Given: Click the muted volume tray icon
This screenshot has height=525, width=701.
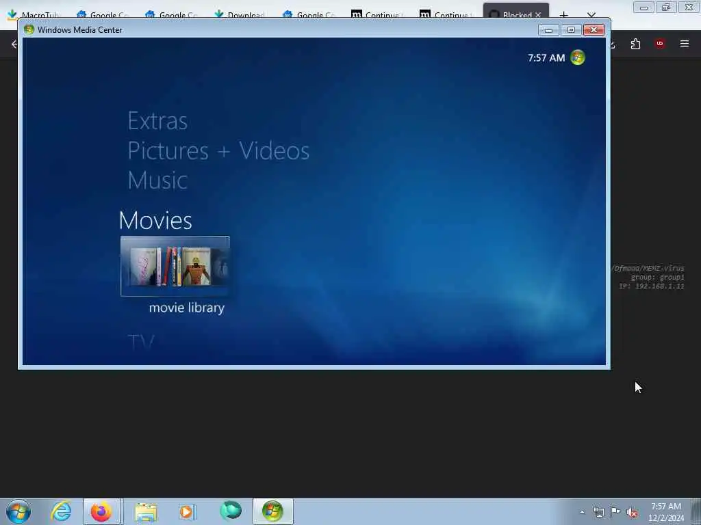Looking at the screenshot, I should [632, 513].
